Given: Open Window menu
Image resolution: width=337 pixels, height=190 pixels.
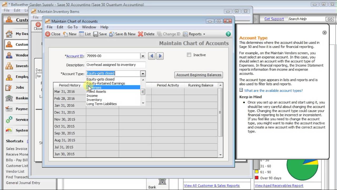Looking at the screenshot, I should 89,27.
